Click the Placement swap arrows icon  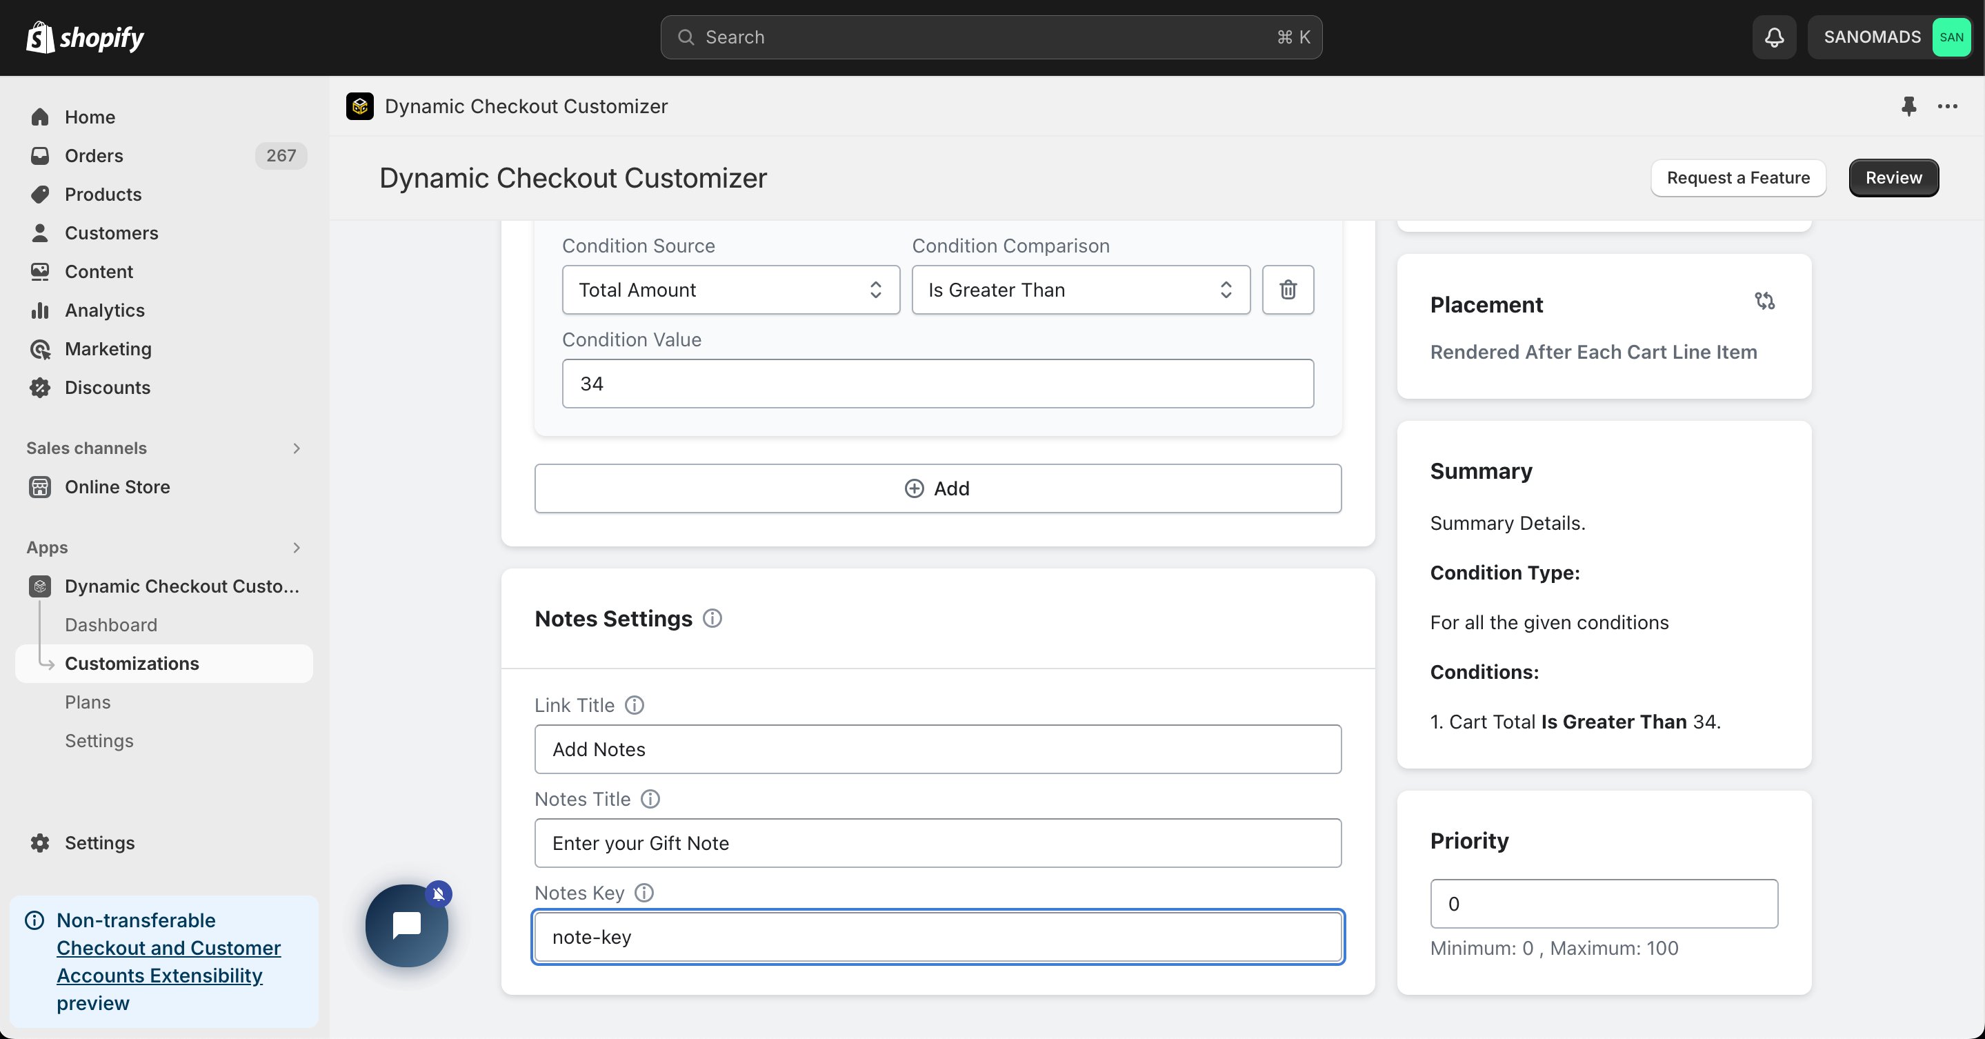coord(1764,301)
